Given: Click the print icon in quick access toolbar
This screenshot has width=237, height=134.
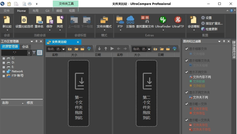Looking at the screenshot, I should (x=29, y=4).
